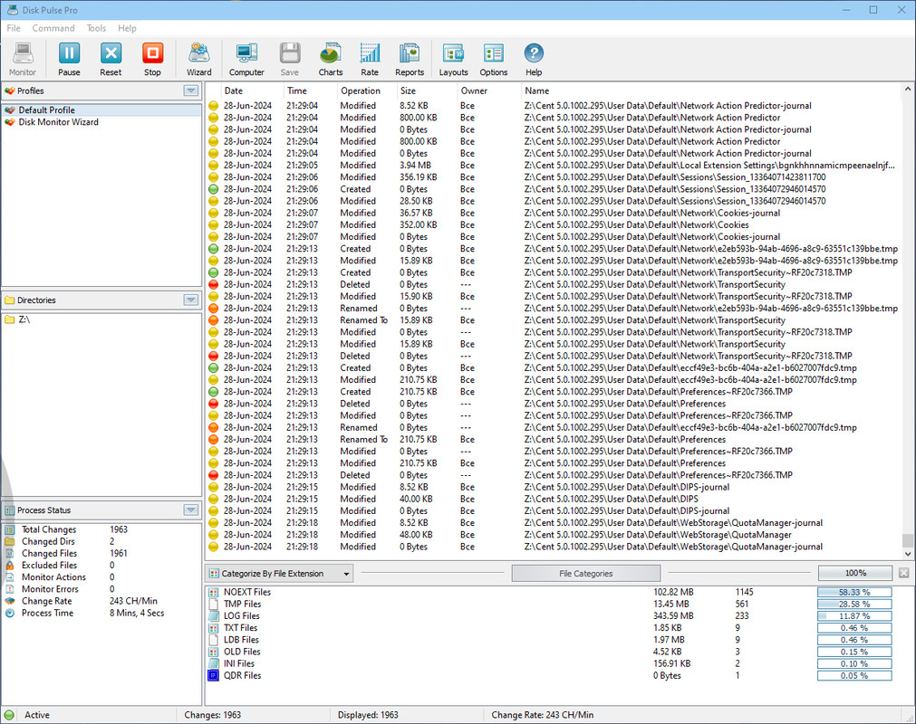Screen dimensions: 916x724
Task: Pause monitoring with the Pause icon
Action: (x=69, y=60)
